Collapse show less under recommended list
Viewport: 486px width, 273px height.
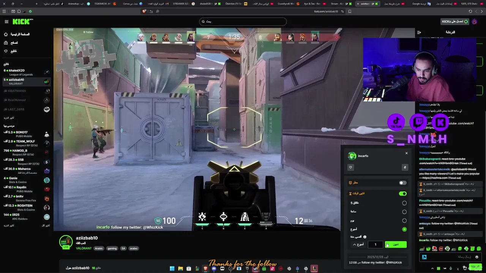click(x=46, y=226)
